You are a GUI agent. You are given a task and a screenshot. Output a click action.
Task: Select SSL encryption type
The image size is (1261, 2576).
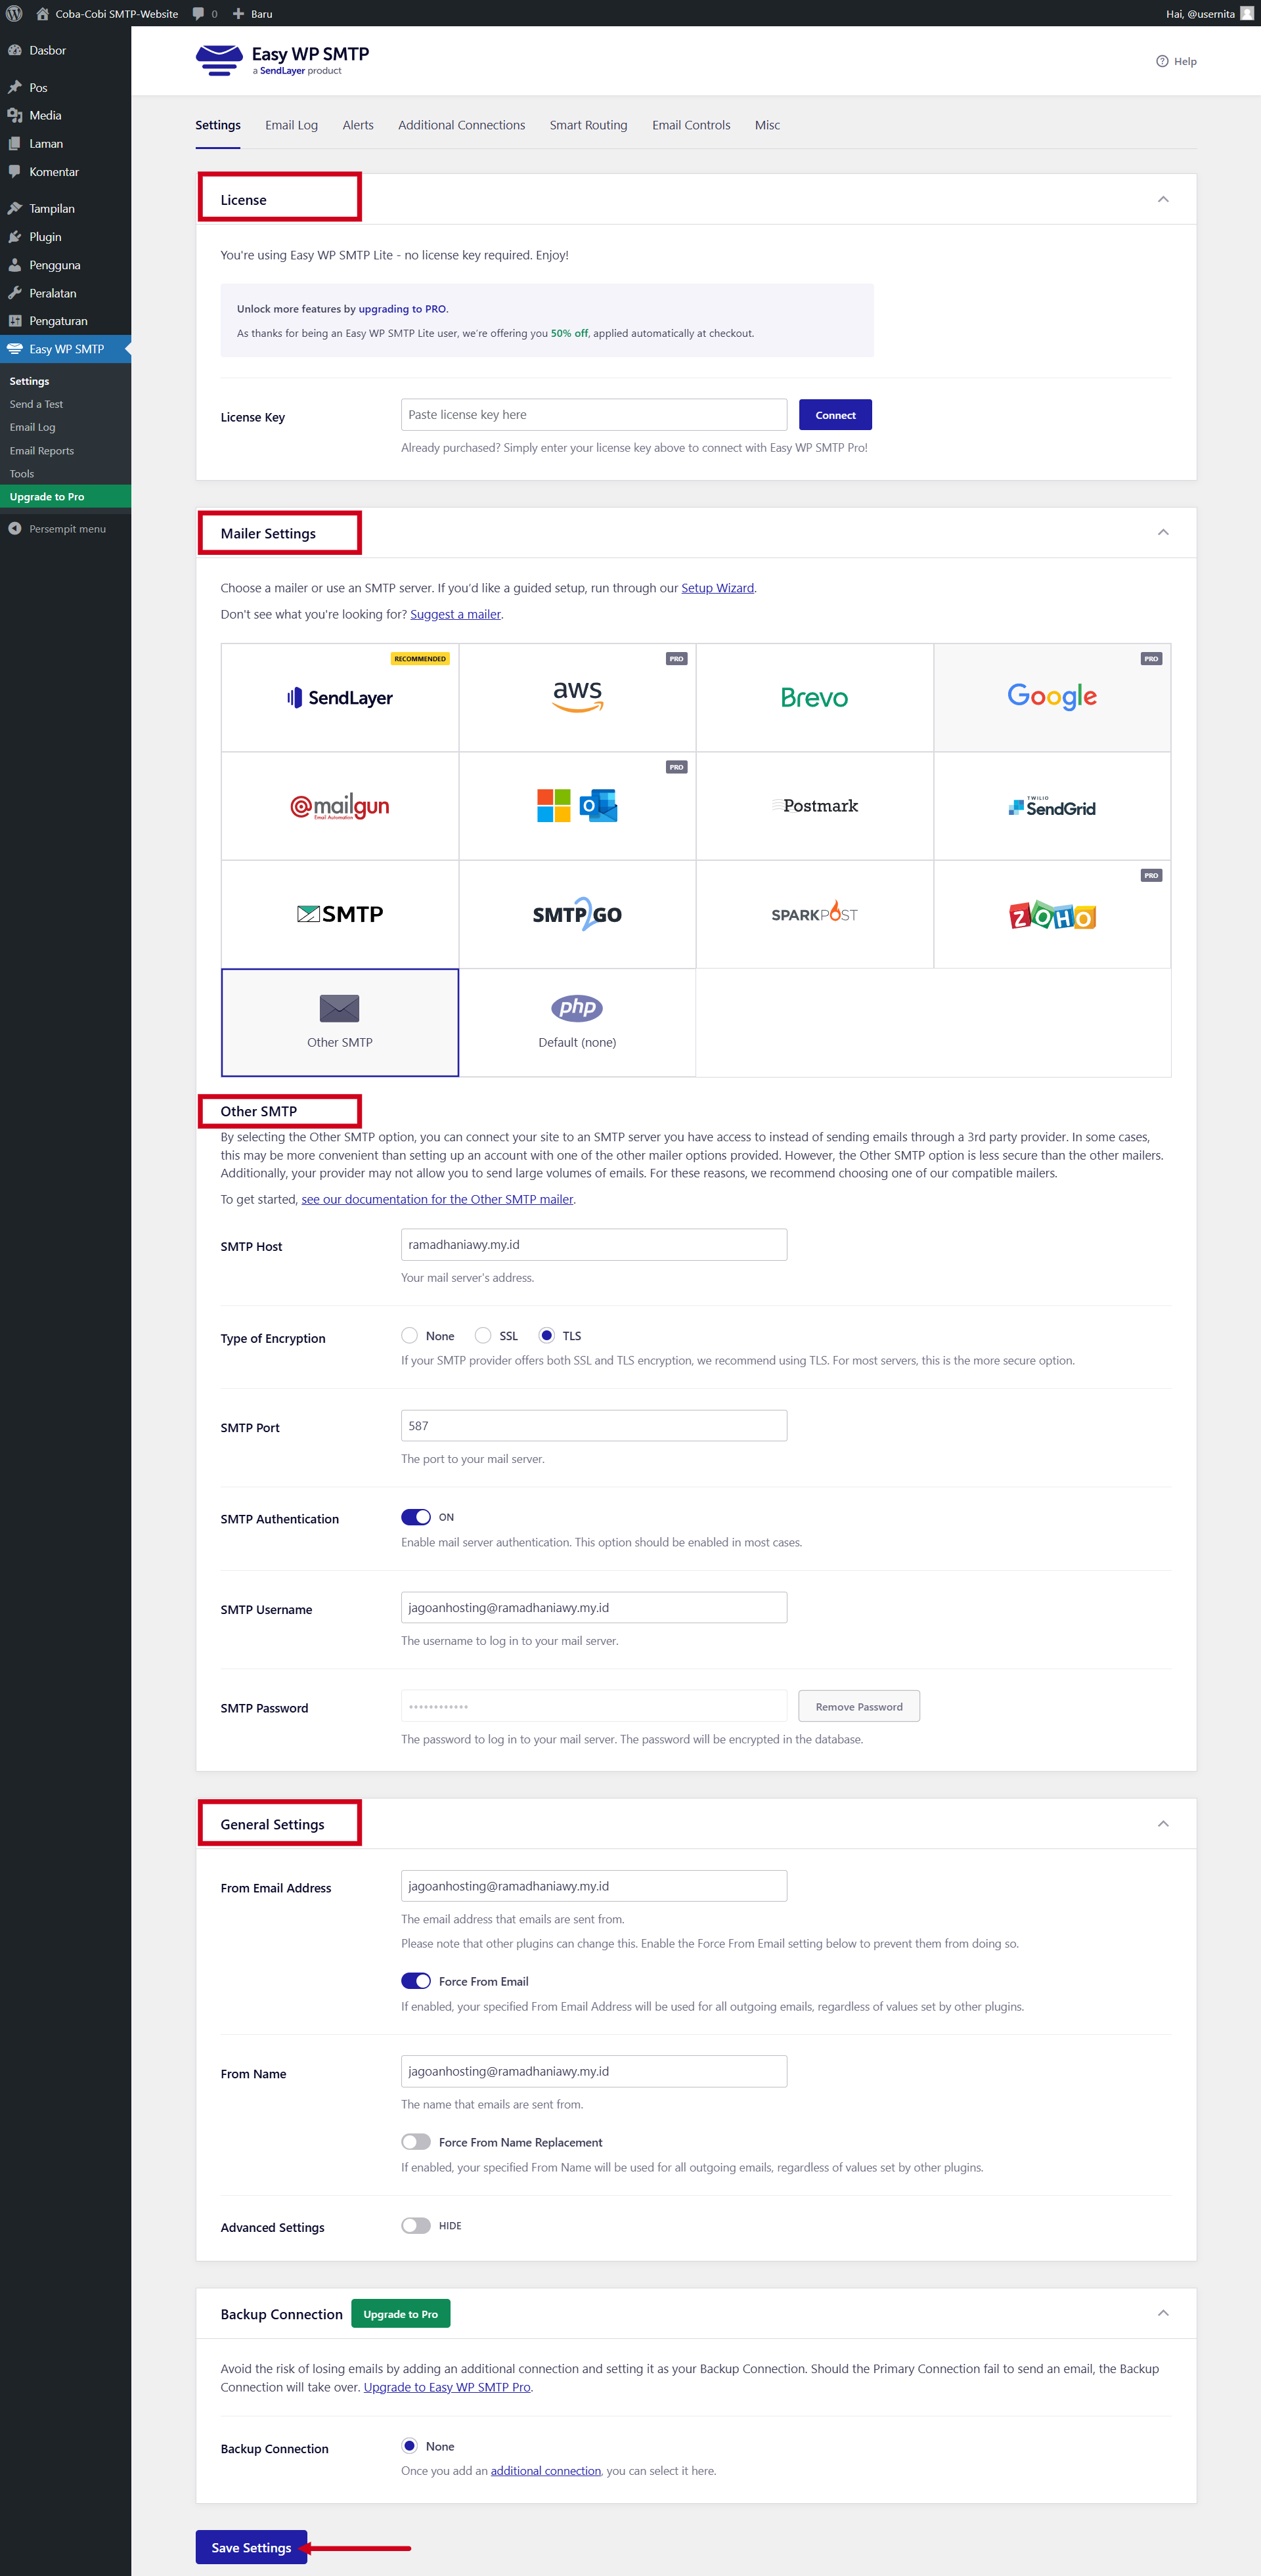coord(483,1335)
